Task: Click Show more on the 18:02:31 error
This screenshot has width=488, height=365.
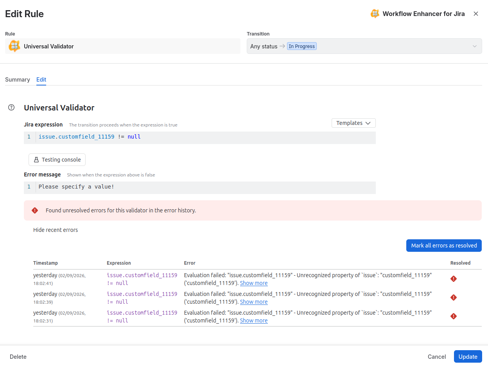Action: 254,320
